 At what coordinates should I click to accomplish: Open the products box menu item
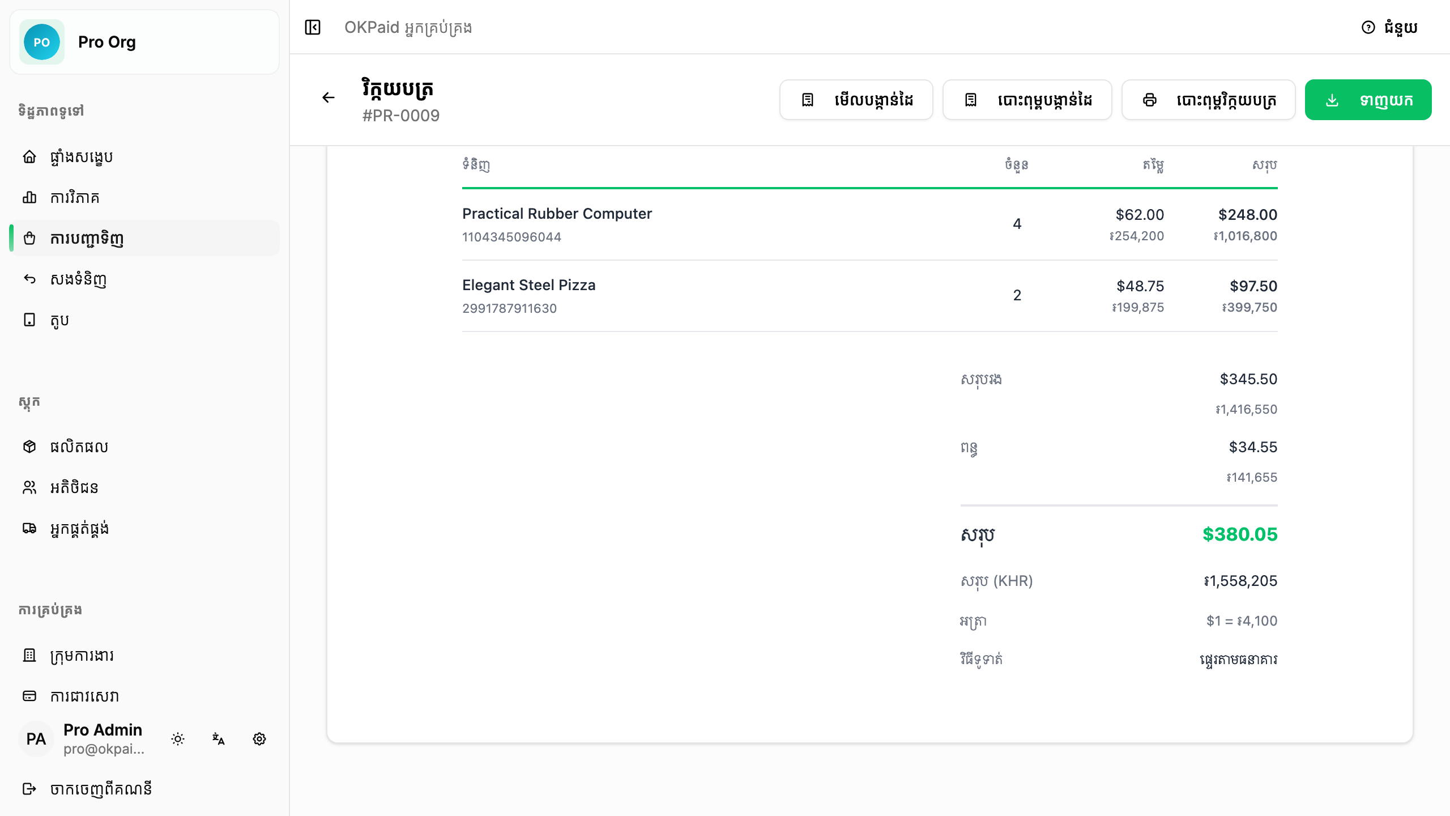pos(145,447)
